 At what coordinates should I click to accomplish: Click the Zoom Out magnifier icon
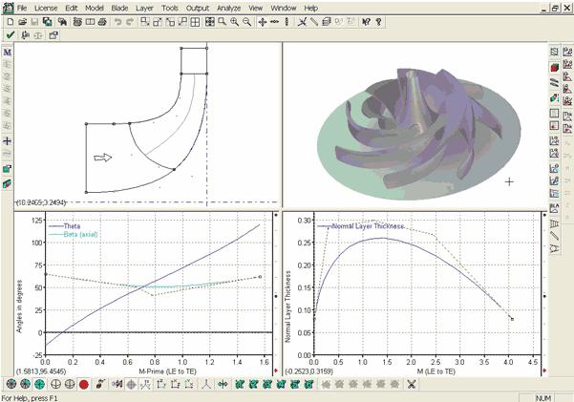[247, 22]
